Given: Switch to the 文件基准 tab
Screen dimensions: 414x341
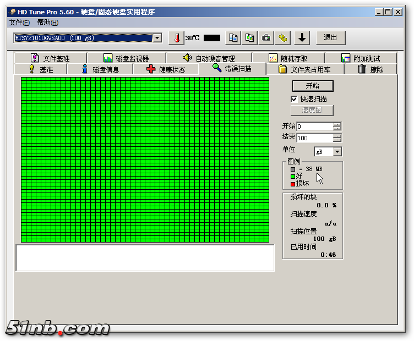Looking at the screenshot, I should pos(51,58).
